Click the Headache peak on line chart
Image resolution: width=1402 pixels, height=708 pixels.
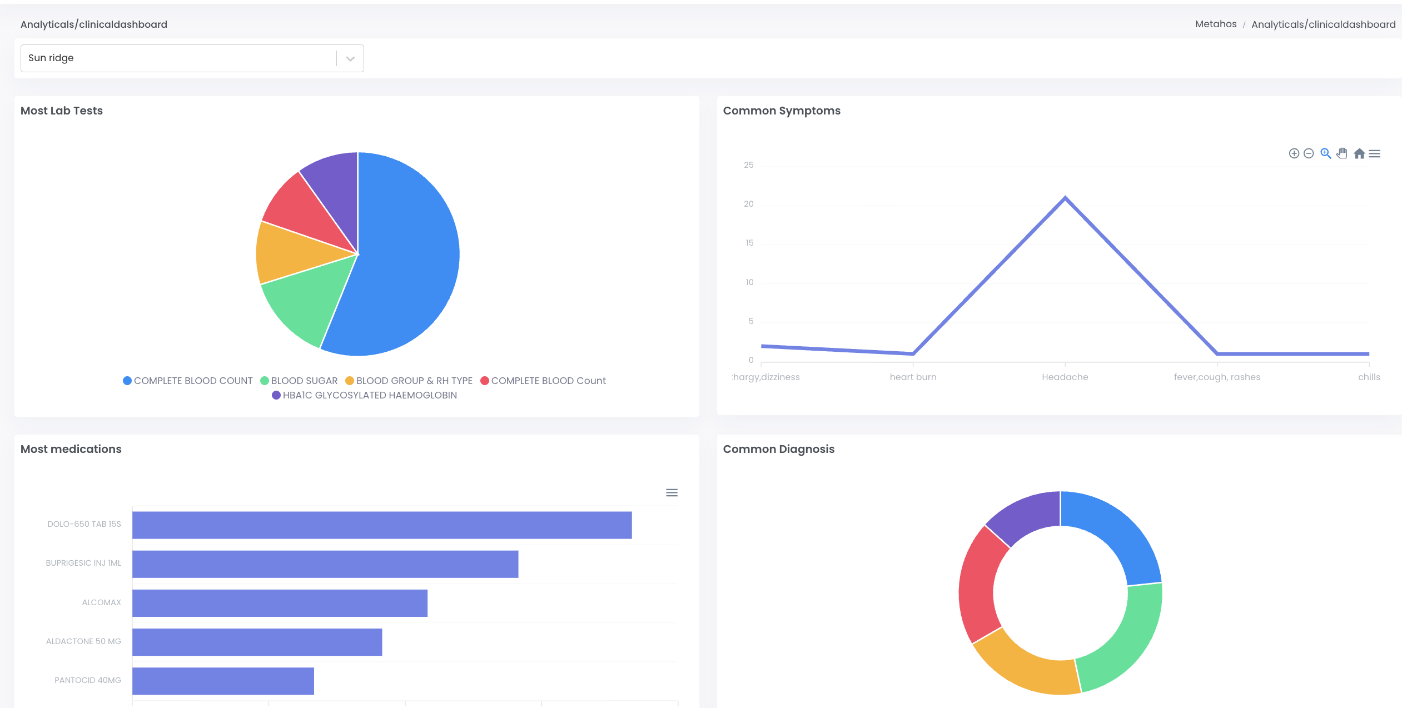[x=1065, y=198]
